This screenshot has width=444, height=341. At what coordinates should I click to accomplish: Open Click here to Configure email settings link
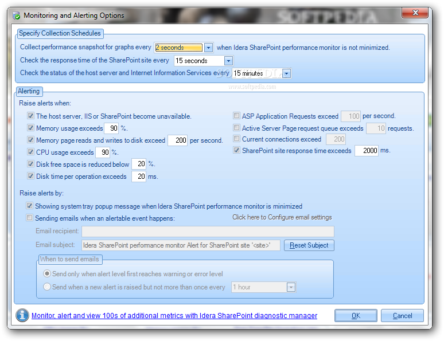pyautogui.click(x=282, y=217)
